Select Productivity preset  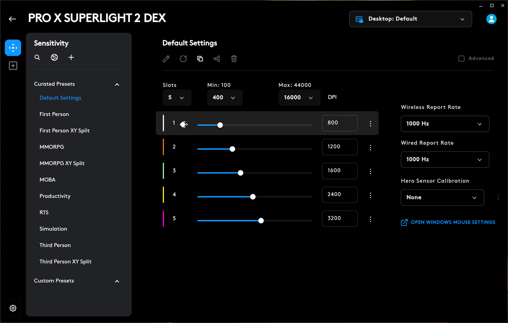click(55, 196)
